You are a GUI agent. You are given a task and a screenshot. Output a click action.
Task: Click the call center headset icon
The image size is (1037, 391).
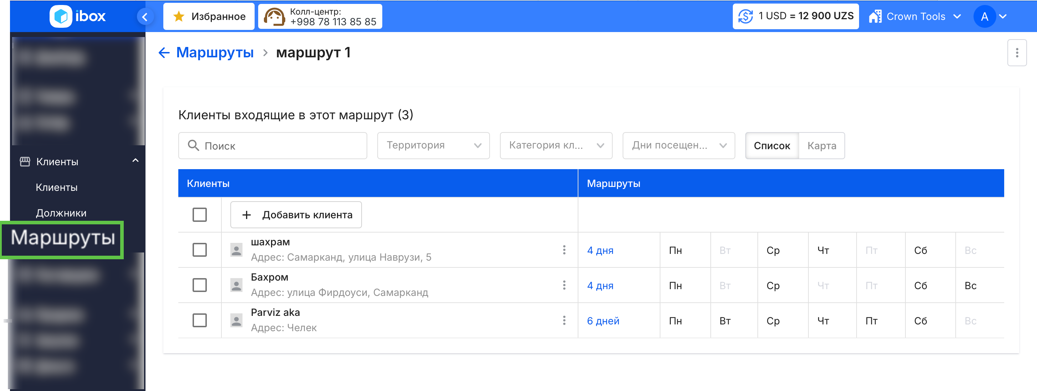[x=274, y=16]
